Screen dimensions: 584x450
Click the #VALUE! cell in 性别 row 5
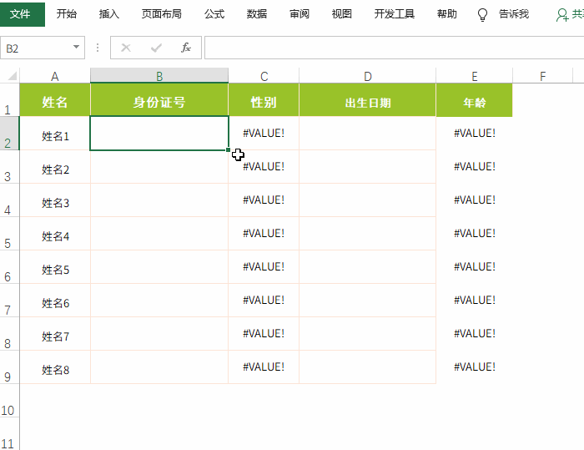[264, 234]
